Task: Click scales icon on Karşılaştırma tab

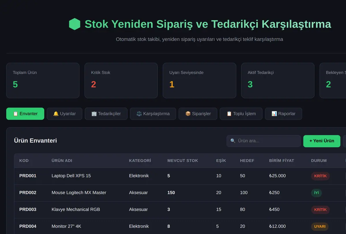Action: click(139, 114)
